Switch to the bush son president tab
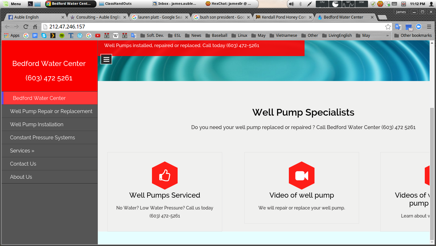 click(x=222, y=17)
